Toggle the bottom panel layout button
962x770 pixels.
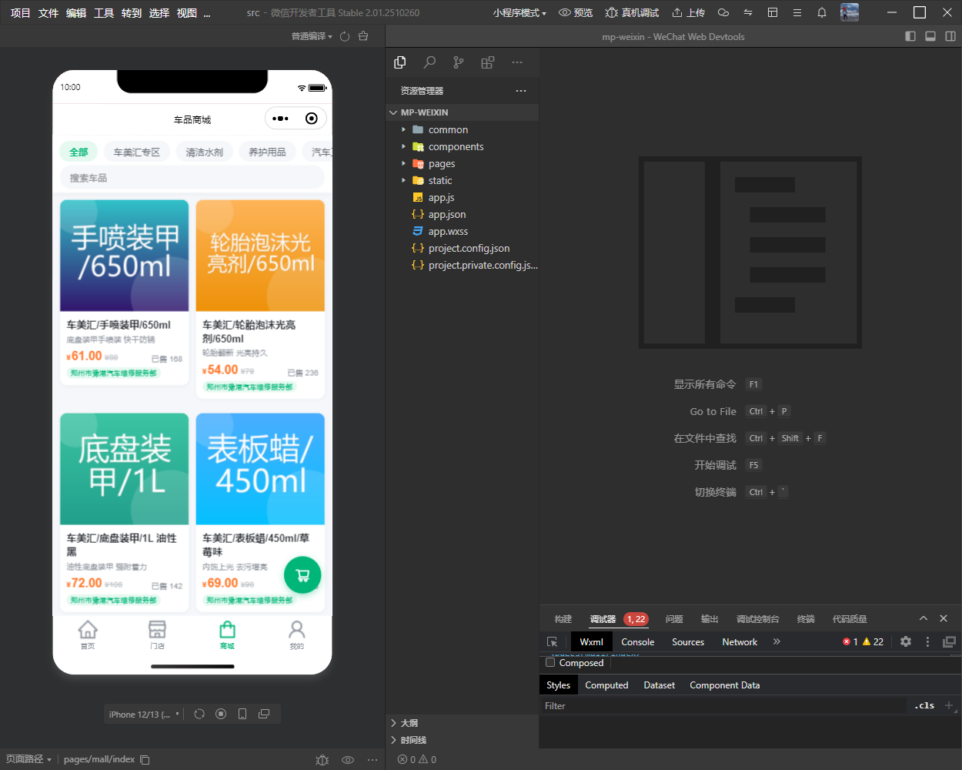coord(930,36)
